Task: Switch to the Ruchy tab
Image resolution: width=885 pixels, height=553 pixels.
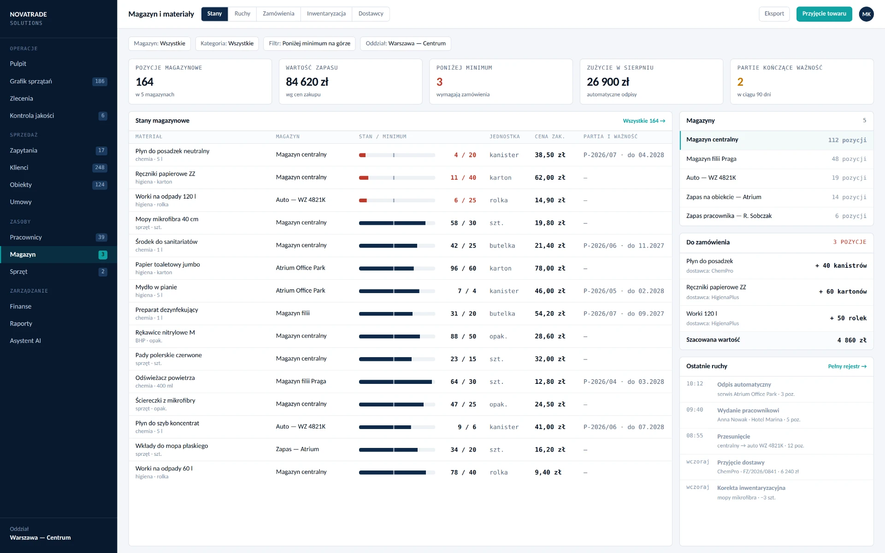Action: click(242, 14)
